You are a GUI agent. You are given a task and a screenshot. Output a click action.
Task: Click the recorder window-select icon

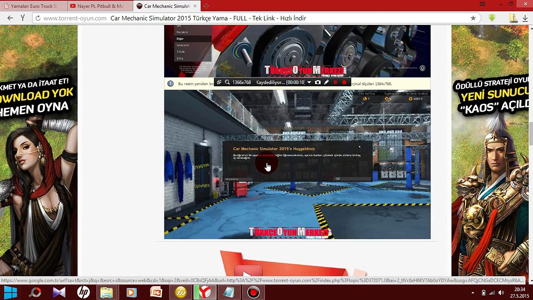(x=219, y=82)
